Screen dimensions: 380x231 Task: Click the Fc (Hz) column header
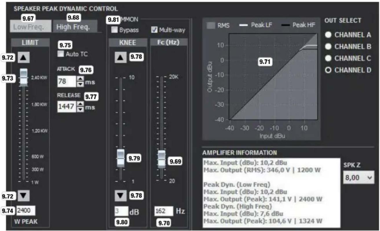(x=169, y=42)
